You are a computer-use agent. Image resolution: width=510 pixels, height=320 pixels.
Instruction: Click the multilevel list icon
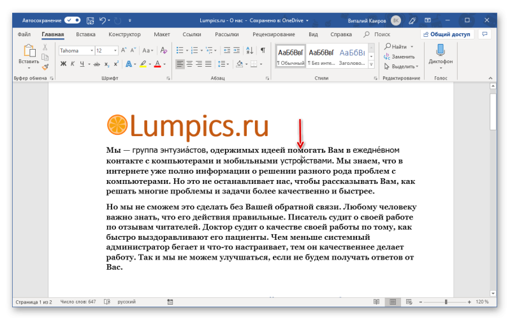[x=209, y=50]
